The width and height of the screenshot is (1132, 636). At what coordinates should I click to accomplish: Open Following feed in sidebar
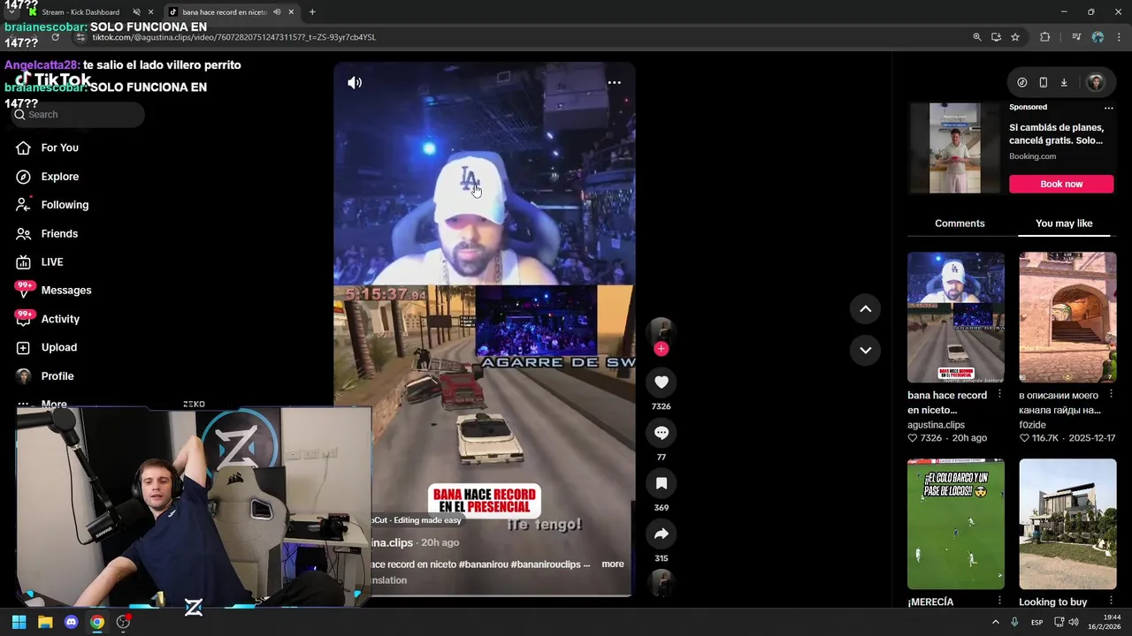tap(53, 205)
